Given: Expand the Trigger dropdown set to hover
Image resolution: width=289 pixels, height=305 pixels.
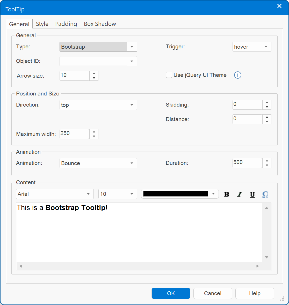Looking at the screenshot, I should click(x=252, y=47).
